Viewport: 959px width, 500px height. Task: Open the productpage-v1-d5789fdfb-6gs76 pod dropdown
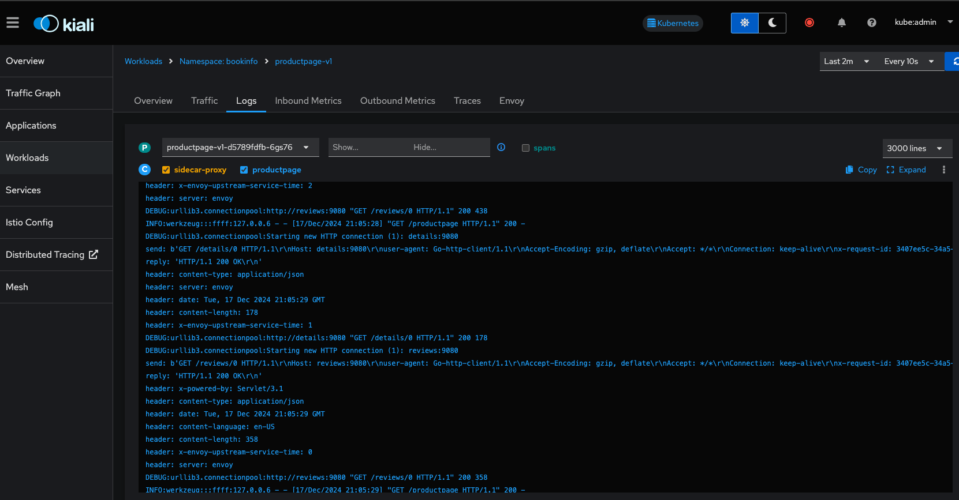click(x=240, y=147)
